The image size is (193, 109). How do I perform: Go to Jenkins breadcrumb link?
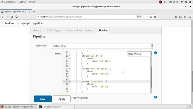(x=9, y=23)
